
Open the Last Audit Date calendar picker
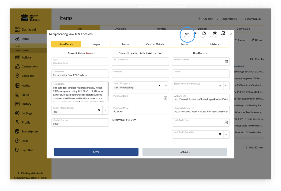[x=226, y=122]
